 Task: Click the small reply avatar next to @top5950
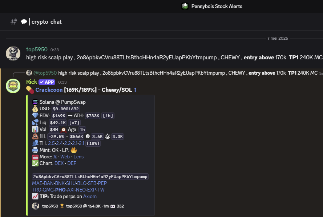29,73
